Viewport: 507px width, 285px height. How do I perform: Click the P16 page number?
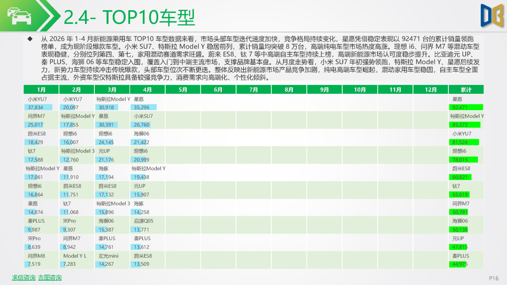pyautogui.click(x=494, y=278)
